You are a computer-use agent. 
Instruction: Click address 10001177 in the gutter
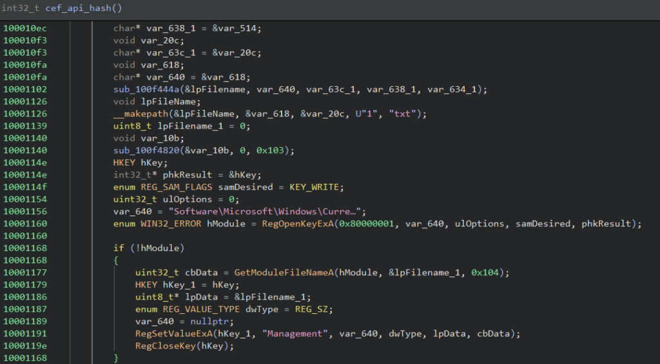(25, 273)
